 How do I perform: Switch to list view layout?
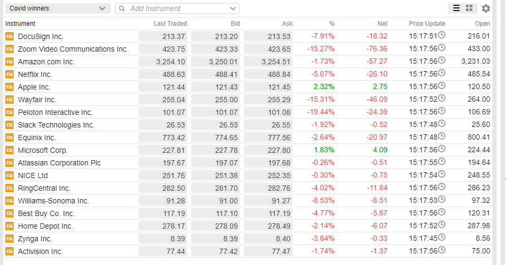456,8
